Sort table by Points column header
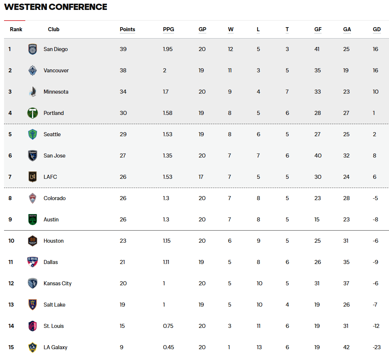The height and width of the screenshot is (358, 389). tap(127, 29)
